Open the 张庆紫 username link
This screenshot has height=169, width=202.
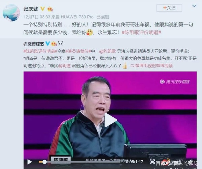tap(31, 9)
